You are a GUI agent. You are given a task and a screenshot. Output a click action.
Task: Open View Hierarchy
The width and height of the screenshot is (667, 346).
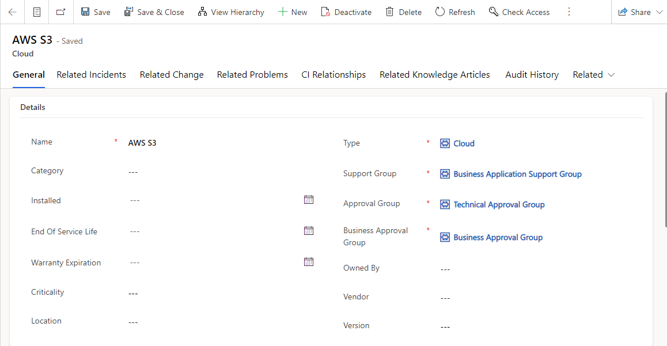pos(231,12)
